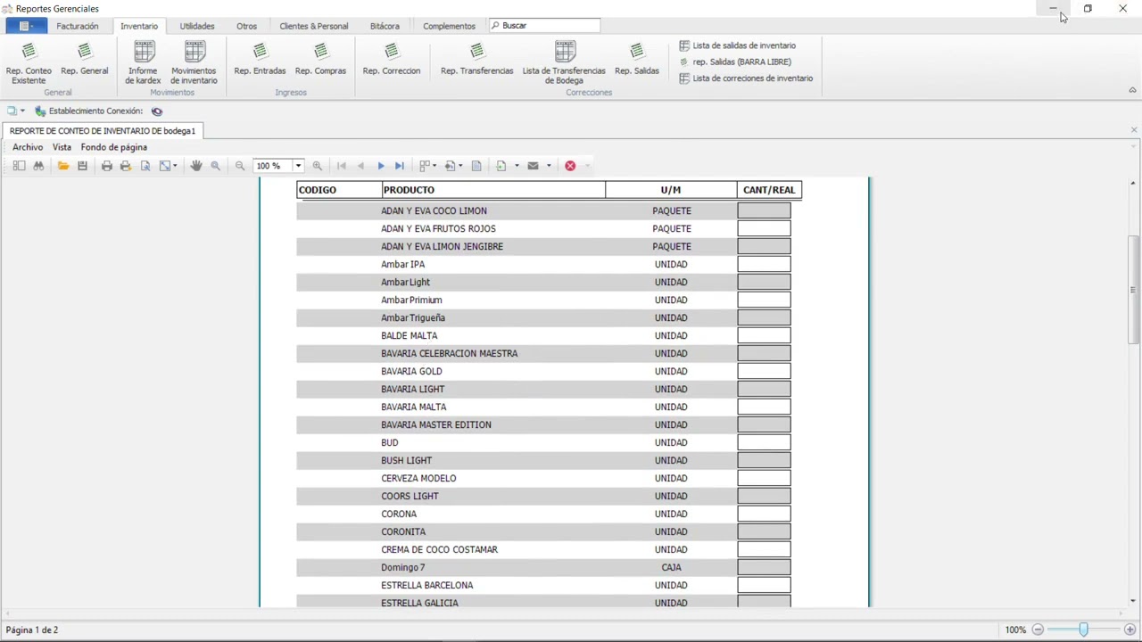Click the open folder icon

point(63,166)
